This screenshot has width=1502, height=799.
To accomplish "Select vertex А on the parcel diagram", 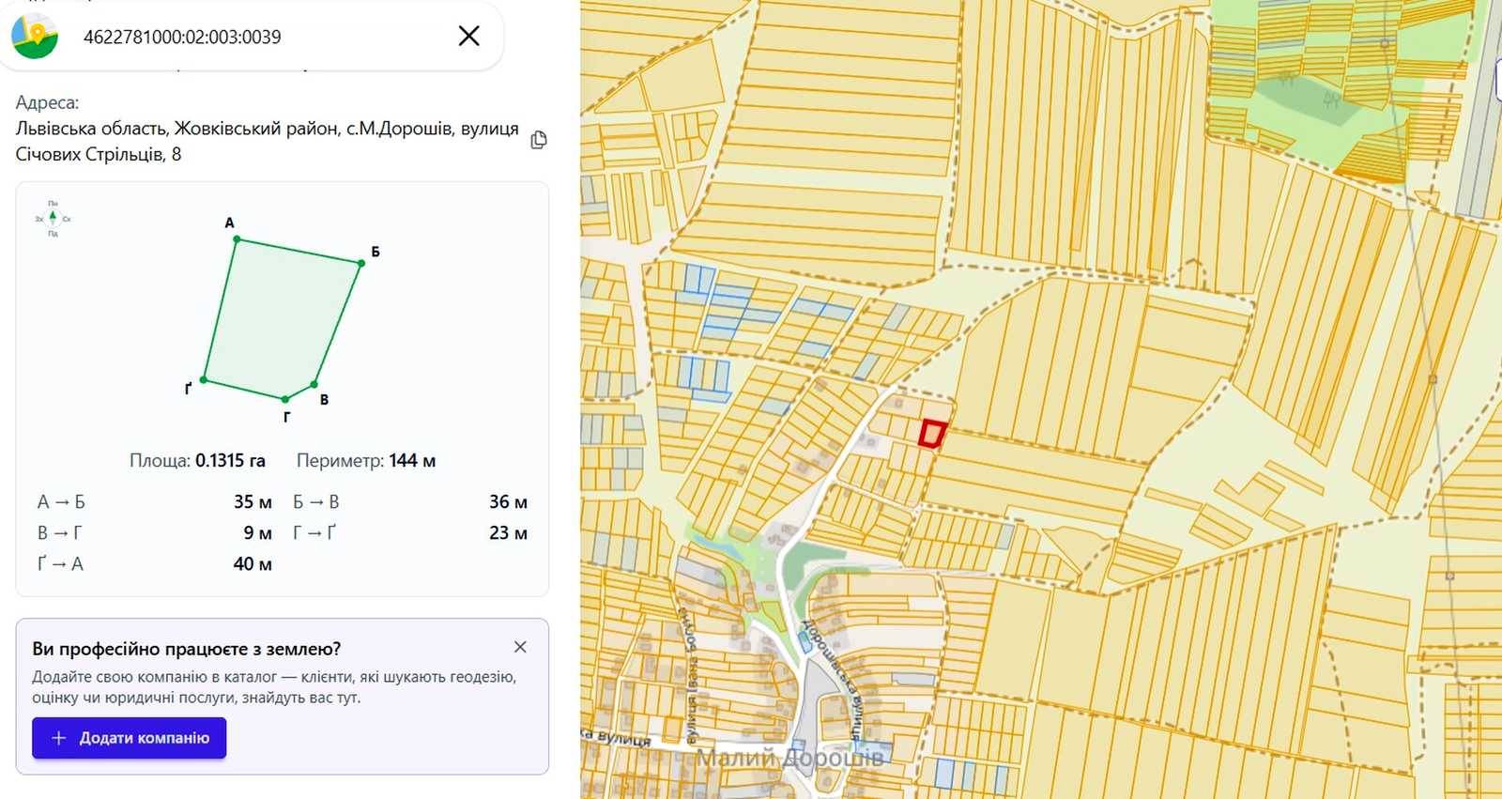I will point(237,239).
